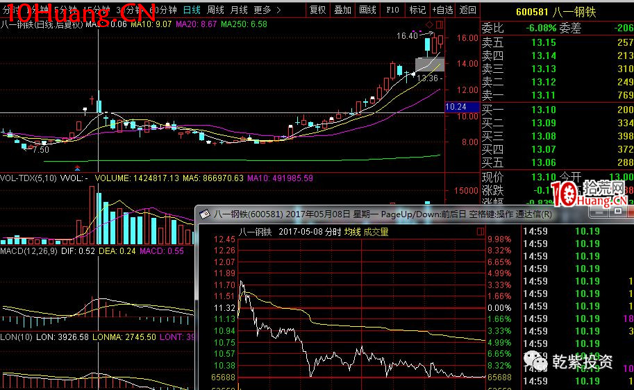This screenshot has height=390, width=634.
Task: Click the gray gap box on the daily chart
Action: pos(430,65)
